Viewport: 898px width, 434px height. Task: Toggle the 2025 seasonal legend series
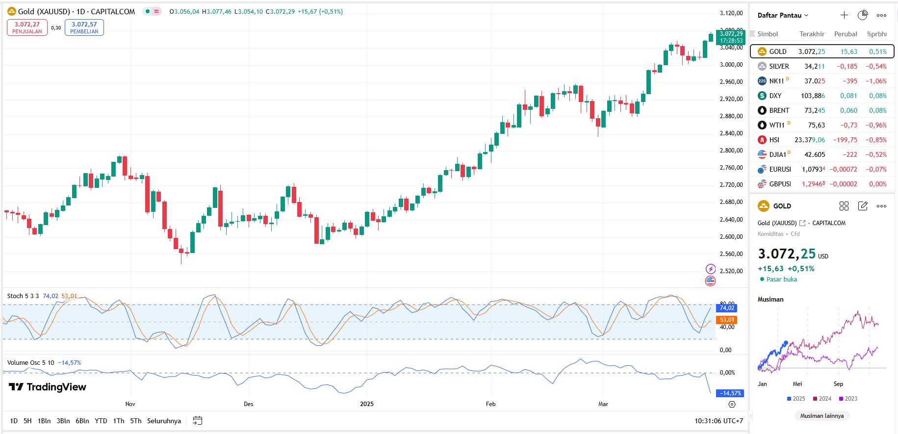coord(796,399)
